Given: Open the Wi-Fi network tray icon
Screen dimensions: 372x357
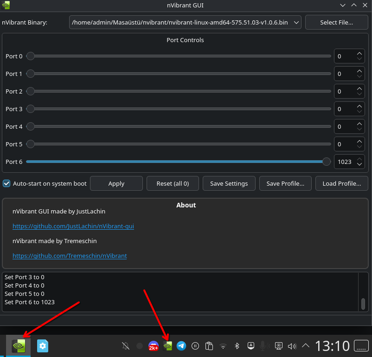Looking at the screenshot, I should click(223, 346).
